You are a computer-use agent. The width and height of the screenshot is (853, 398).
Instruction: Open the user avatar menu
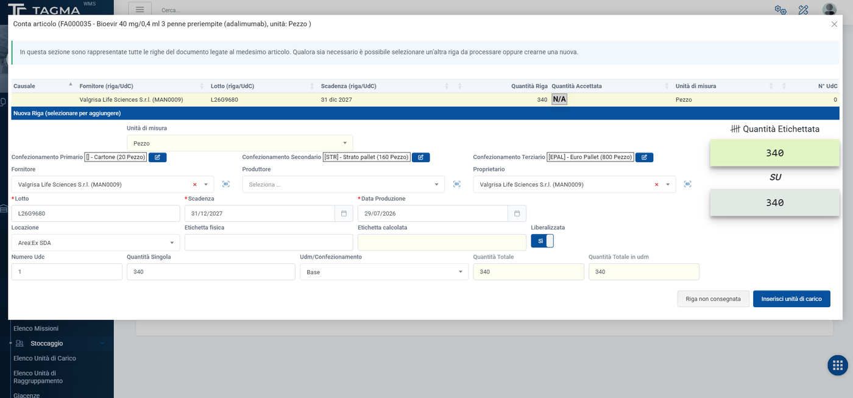coord(829,10)
